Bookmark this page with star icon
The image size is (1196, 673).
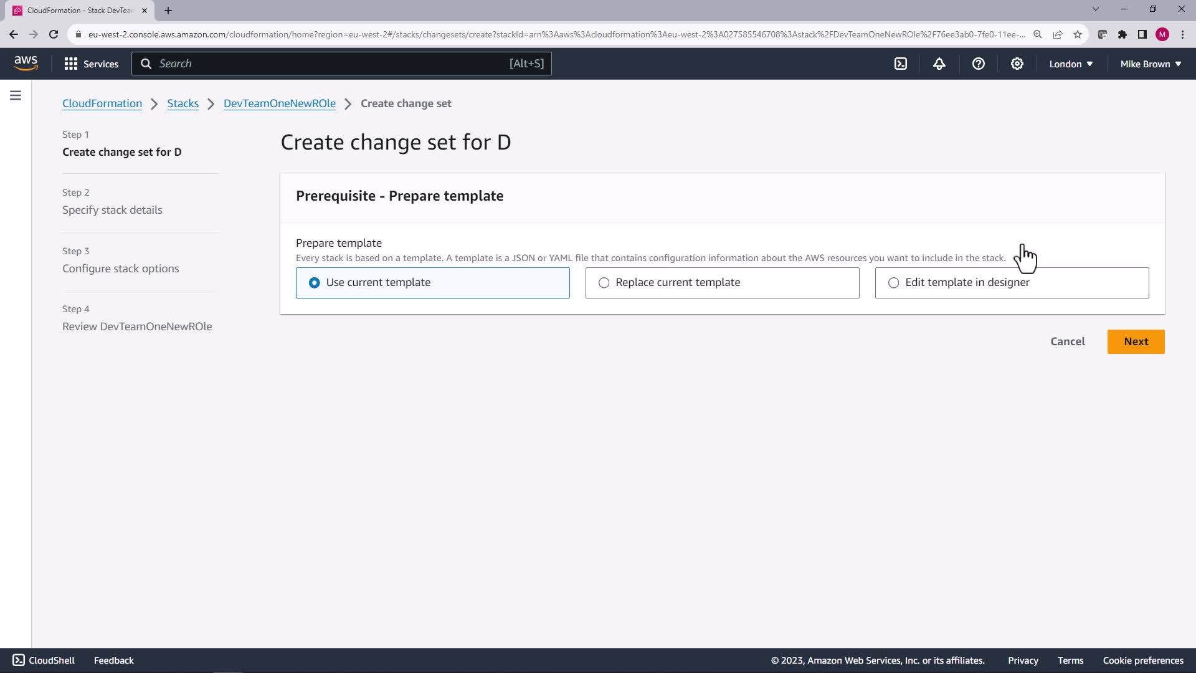click(x=1078, y=34)
